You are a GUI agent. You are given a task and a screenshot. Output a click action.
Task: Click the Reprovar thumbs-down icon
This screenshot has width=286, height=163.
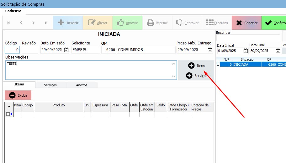[179, 23]
